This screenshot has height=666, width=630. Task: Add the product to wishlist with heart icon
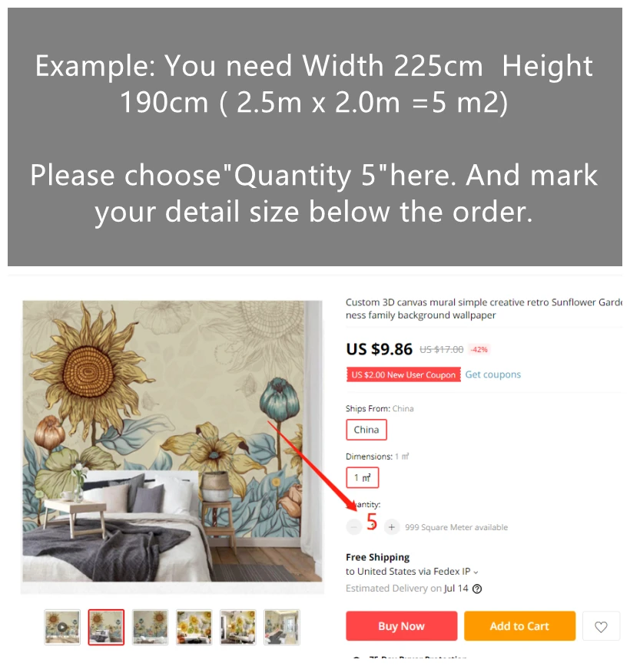pyautogui.click(x=600, y=625)
